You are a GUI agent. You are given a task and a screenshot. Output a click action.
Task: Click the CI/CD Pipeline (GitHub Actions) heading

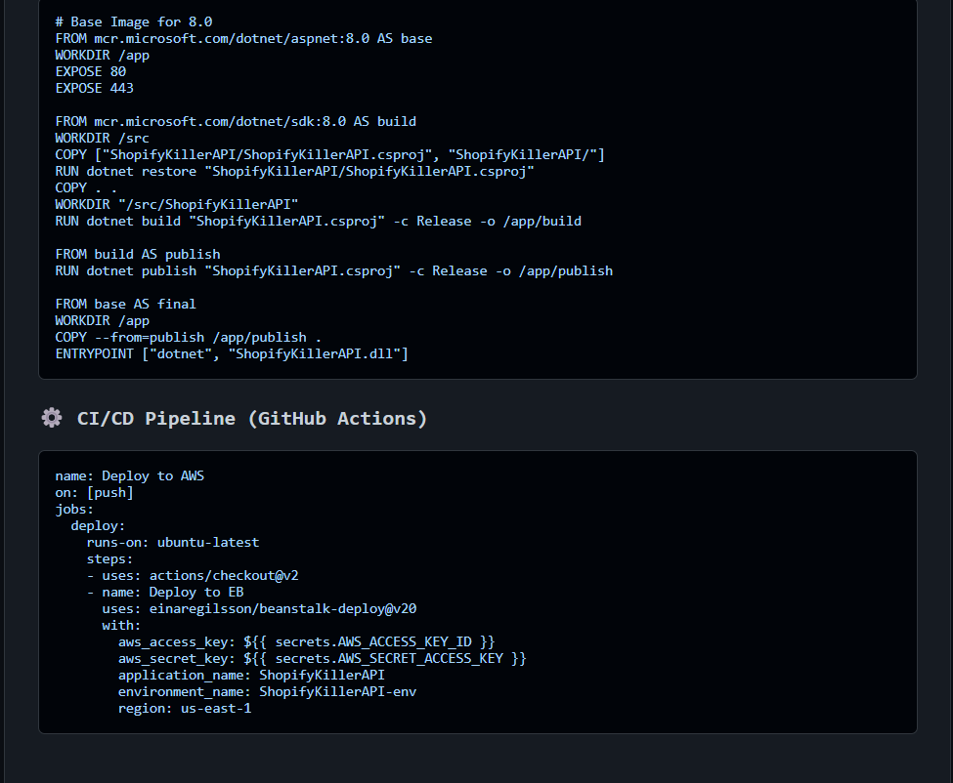251,419
